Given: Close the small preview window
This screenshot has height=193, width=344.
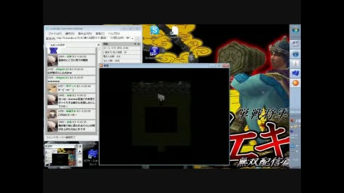Looking at the screenshot, I should click(80, 146).
